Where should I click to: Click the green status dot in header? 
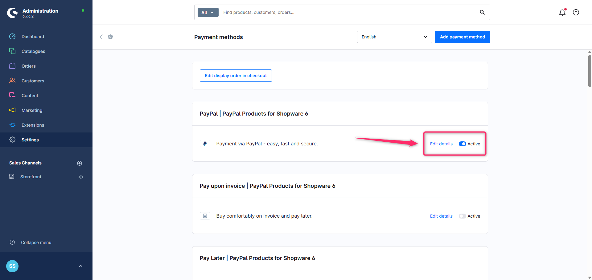[83, 10]
